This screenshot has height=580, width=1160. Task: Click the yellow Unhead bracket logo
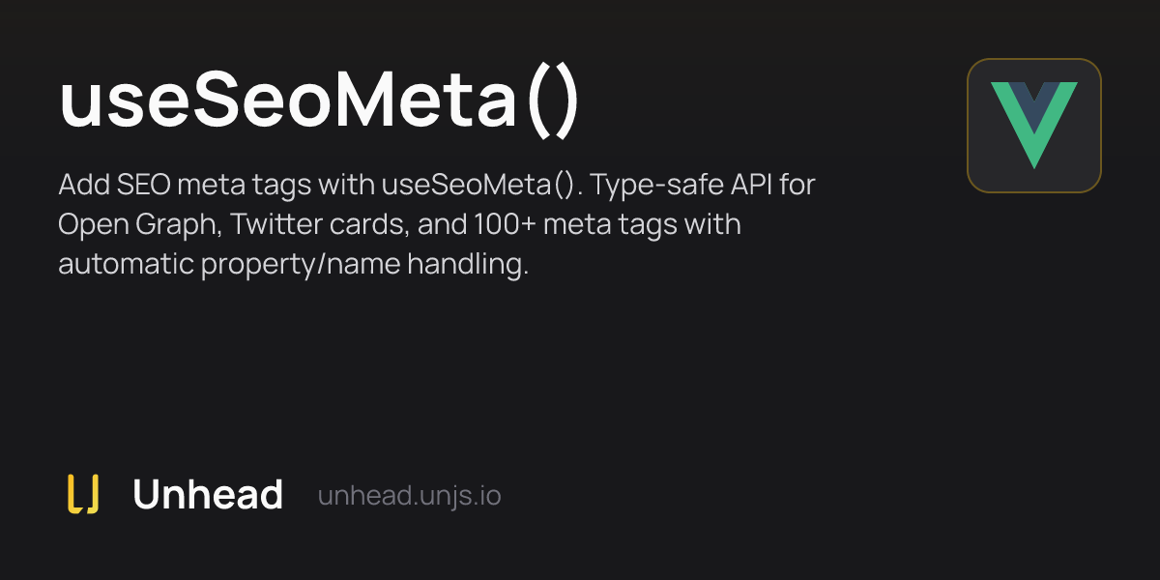pos(83,495)
